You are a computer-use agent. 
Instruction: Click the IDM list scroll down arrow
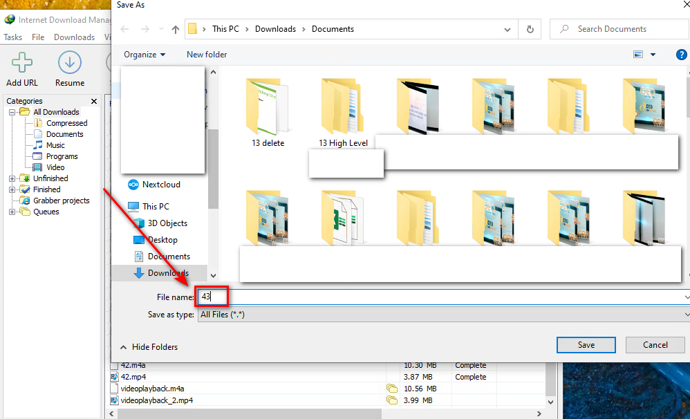[x=550, y=402]
